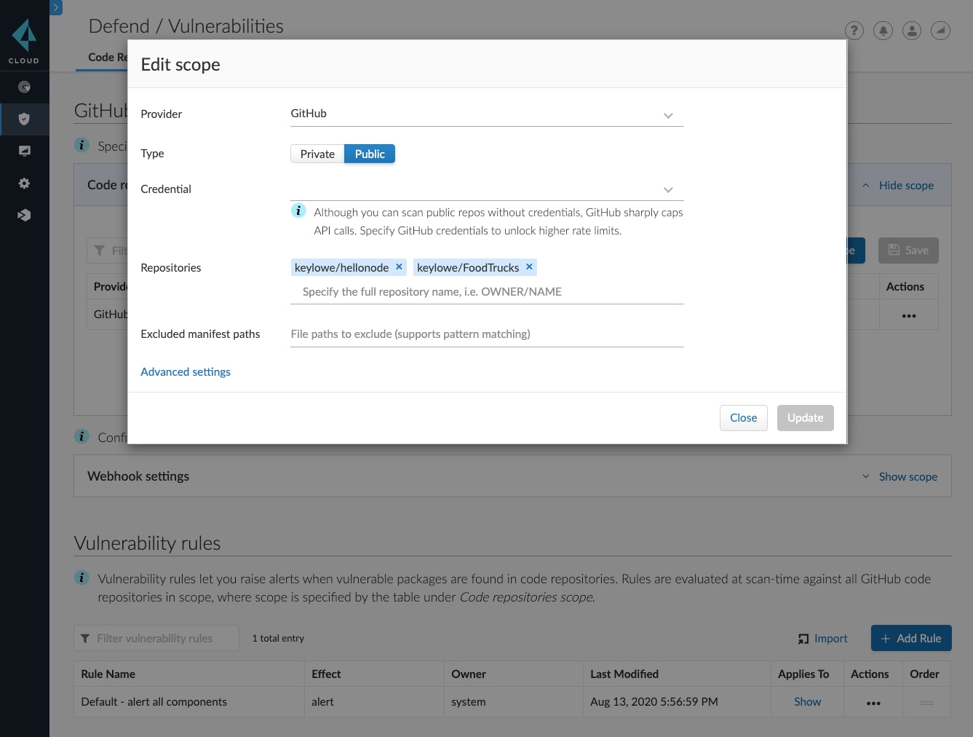The width and height of the screenshot is (973, 737).
Task: Click the repository name input field
Action: pyautogui.click(x=487, y=292)
